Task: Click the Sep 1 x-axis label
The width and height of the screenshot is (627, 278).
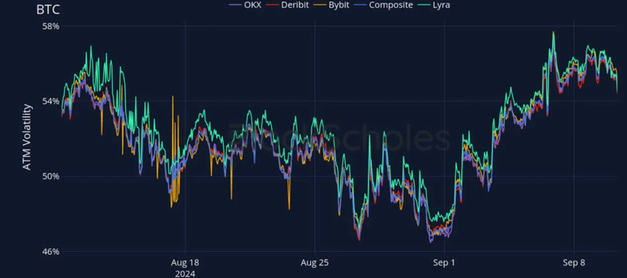Action: tap(444, 263)
